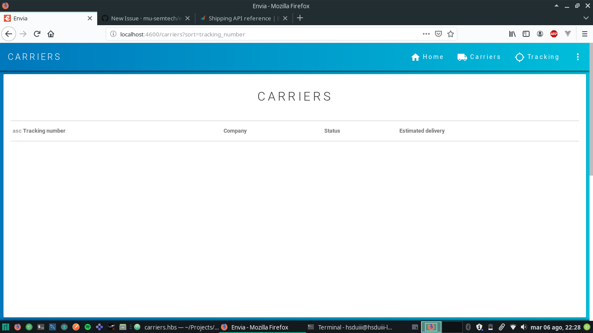Click the volume speaker tray icon
The image size is (593, 333).
pyautogui.click(x=524, y=327)
